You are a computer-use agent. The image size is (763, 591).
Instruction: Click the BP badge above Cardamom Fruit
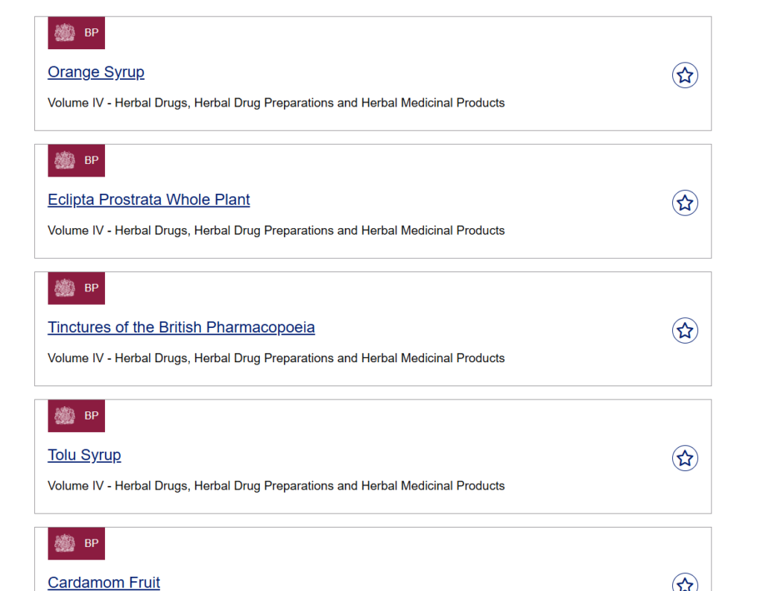click(76, 543)
